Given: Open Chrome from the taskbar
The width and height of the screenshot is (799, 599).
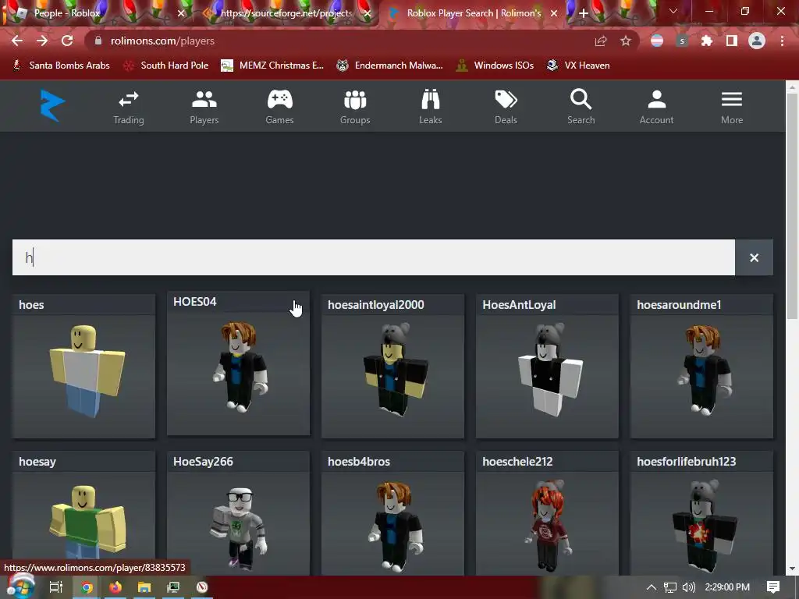Looking at the screenshot, I should [87, 587].
